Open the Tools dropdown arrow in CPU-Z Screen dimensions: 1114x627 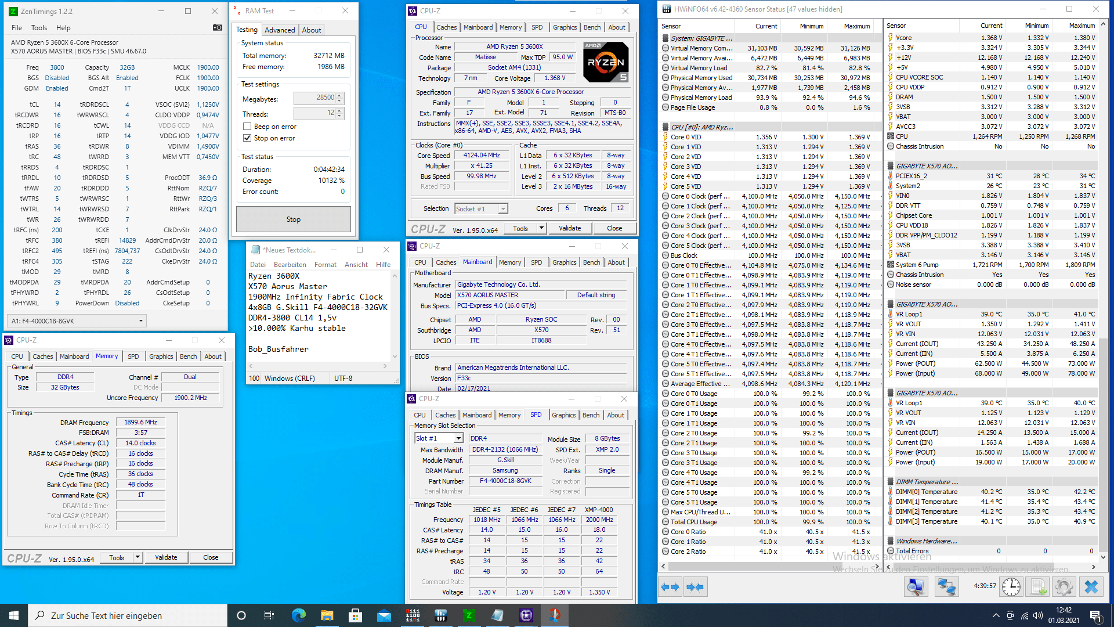pos(541,228)
